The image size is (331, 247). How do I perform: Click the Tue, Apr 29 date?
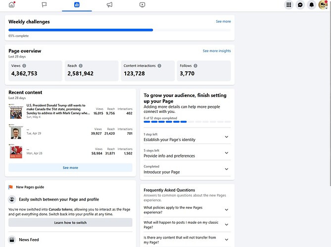(x=34, y=134)
